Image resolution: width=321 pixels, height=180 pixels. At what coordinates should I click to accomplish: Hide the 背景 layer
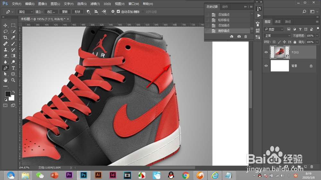point(266,66)
